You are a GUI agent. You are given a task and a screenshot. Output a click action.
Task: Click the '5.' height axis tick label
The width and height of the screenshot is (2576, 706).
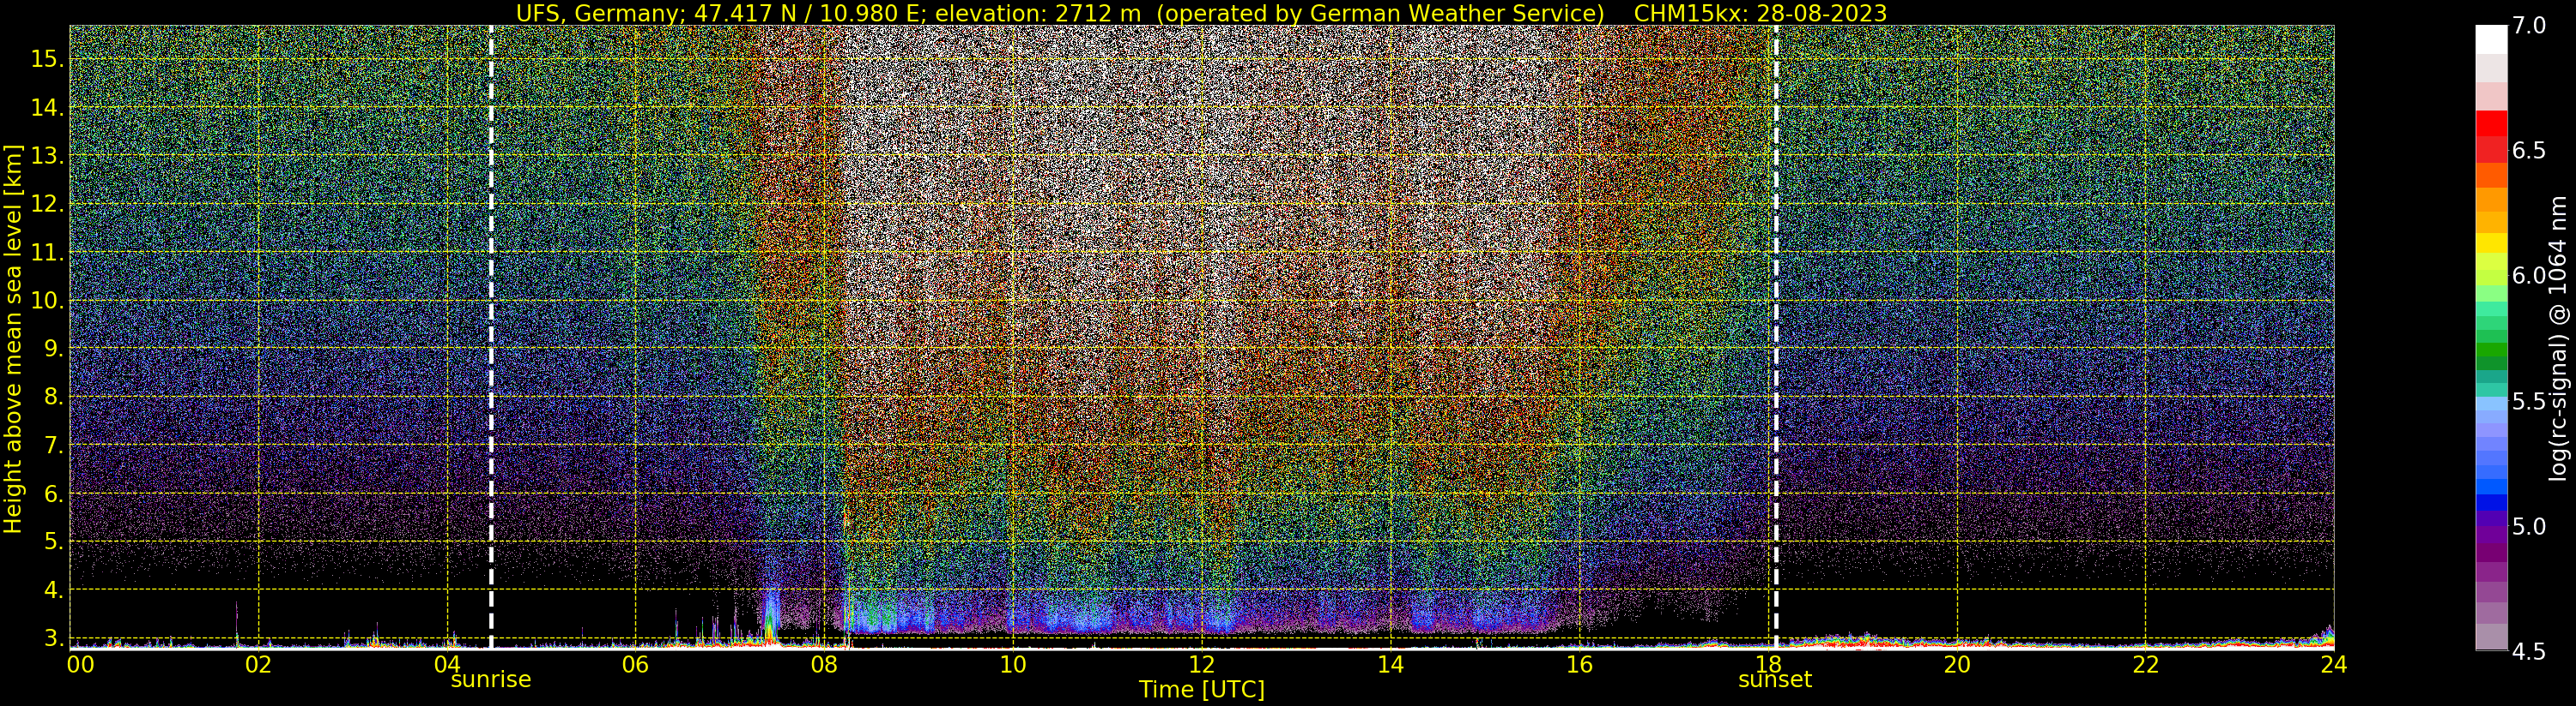[53, 542]
